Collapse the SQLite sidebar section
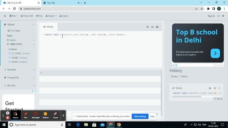This screenshot has width=228, height=128. tap(33, 25)
